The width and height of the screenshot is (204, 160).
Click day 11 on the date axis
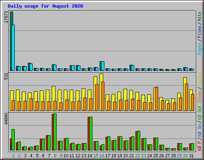[x=72, y=156]
